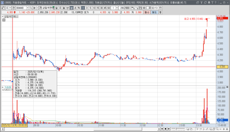This screenshot has height=132, width=230.
Task: Click the speaker sound icon in toolbar
Action: (35, 8)
